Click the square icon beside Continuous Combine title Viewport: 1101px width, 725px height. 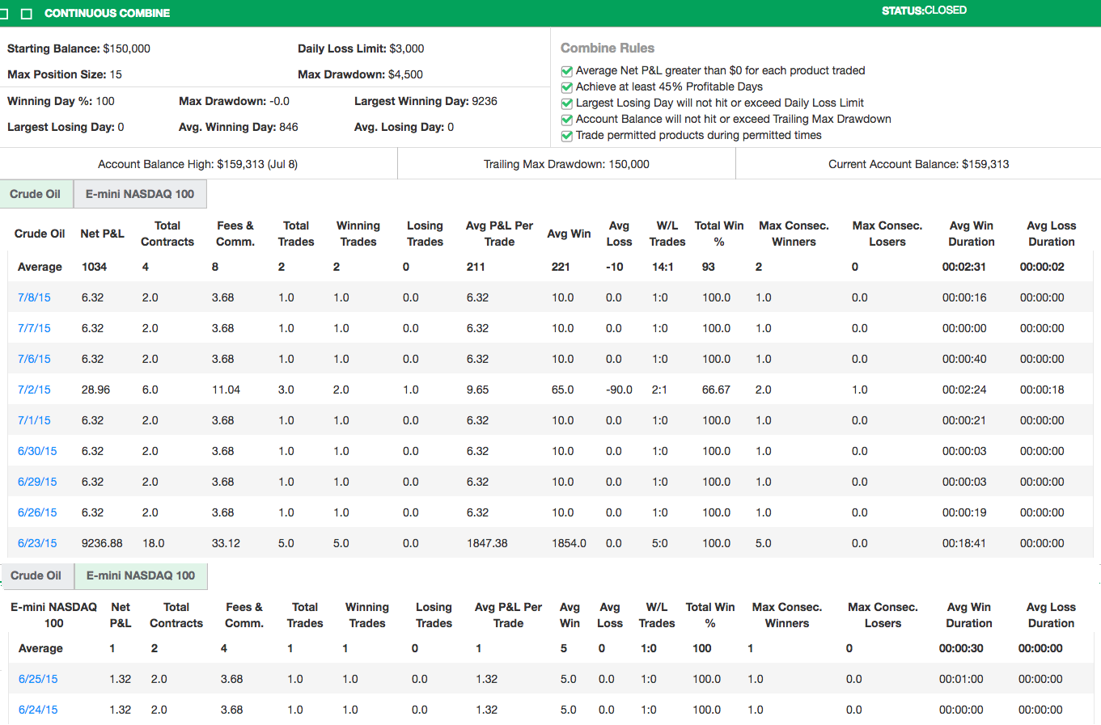[x=26, y=14]
